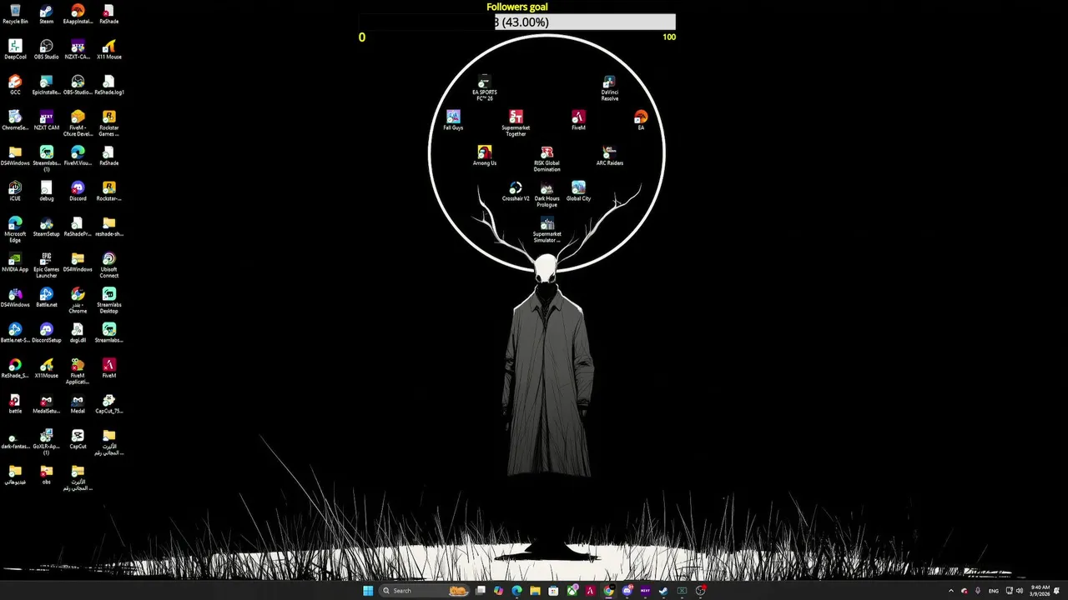Select the DeepCool desktop shortcut

[15, 50]
